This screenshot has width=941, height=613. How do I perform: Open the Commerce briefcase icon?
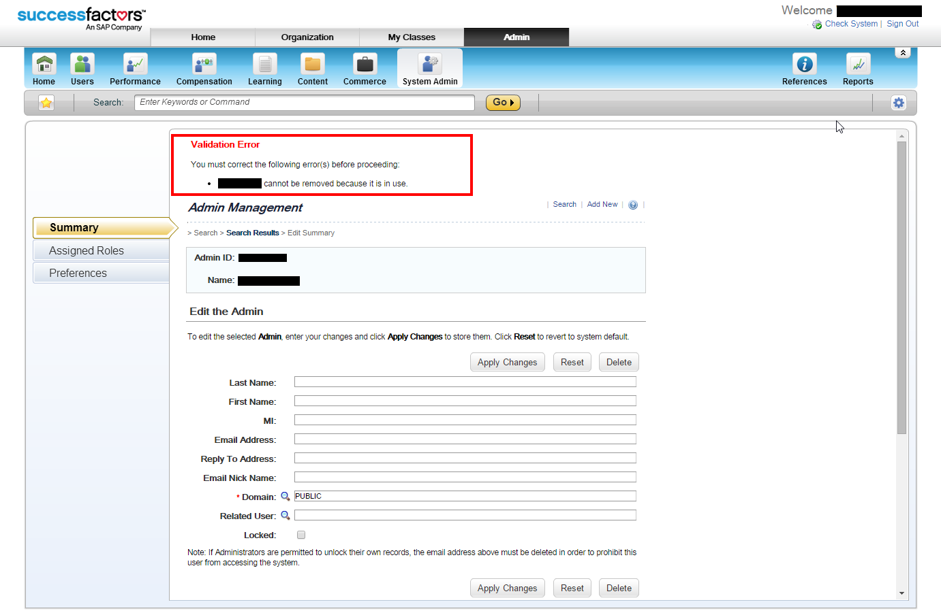(365, 64)
